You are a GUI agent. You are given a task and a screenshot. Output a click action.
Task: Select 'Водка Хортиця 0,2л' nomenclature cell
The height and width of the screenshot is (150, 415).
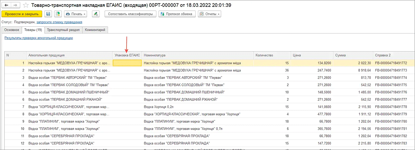[x=197, y=107]
